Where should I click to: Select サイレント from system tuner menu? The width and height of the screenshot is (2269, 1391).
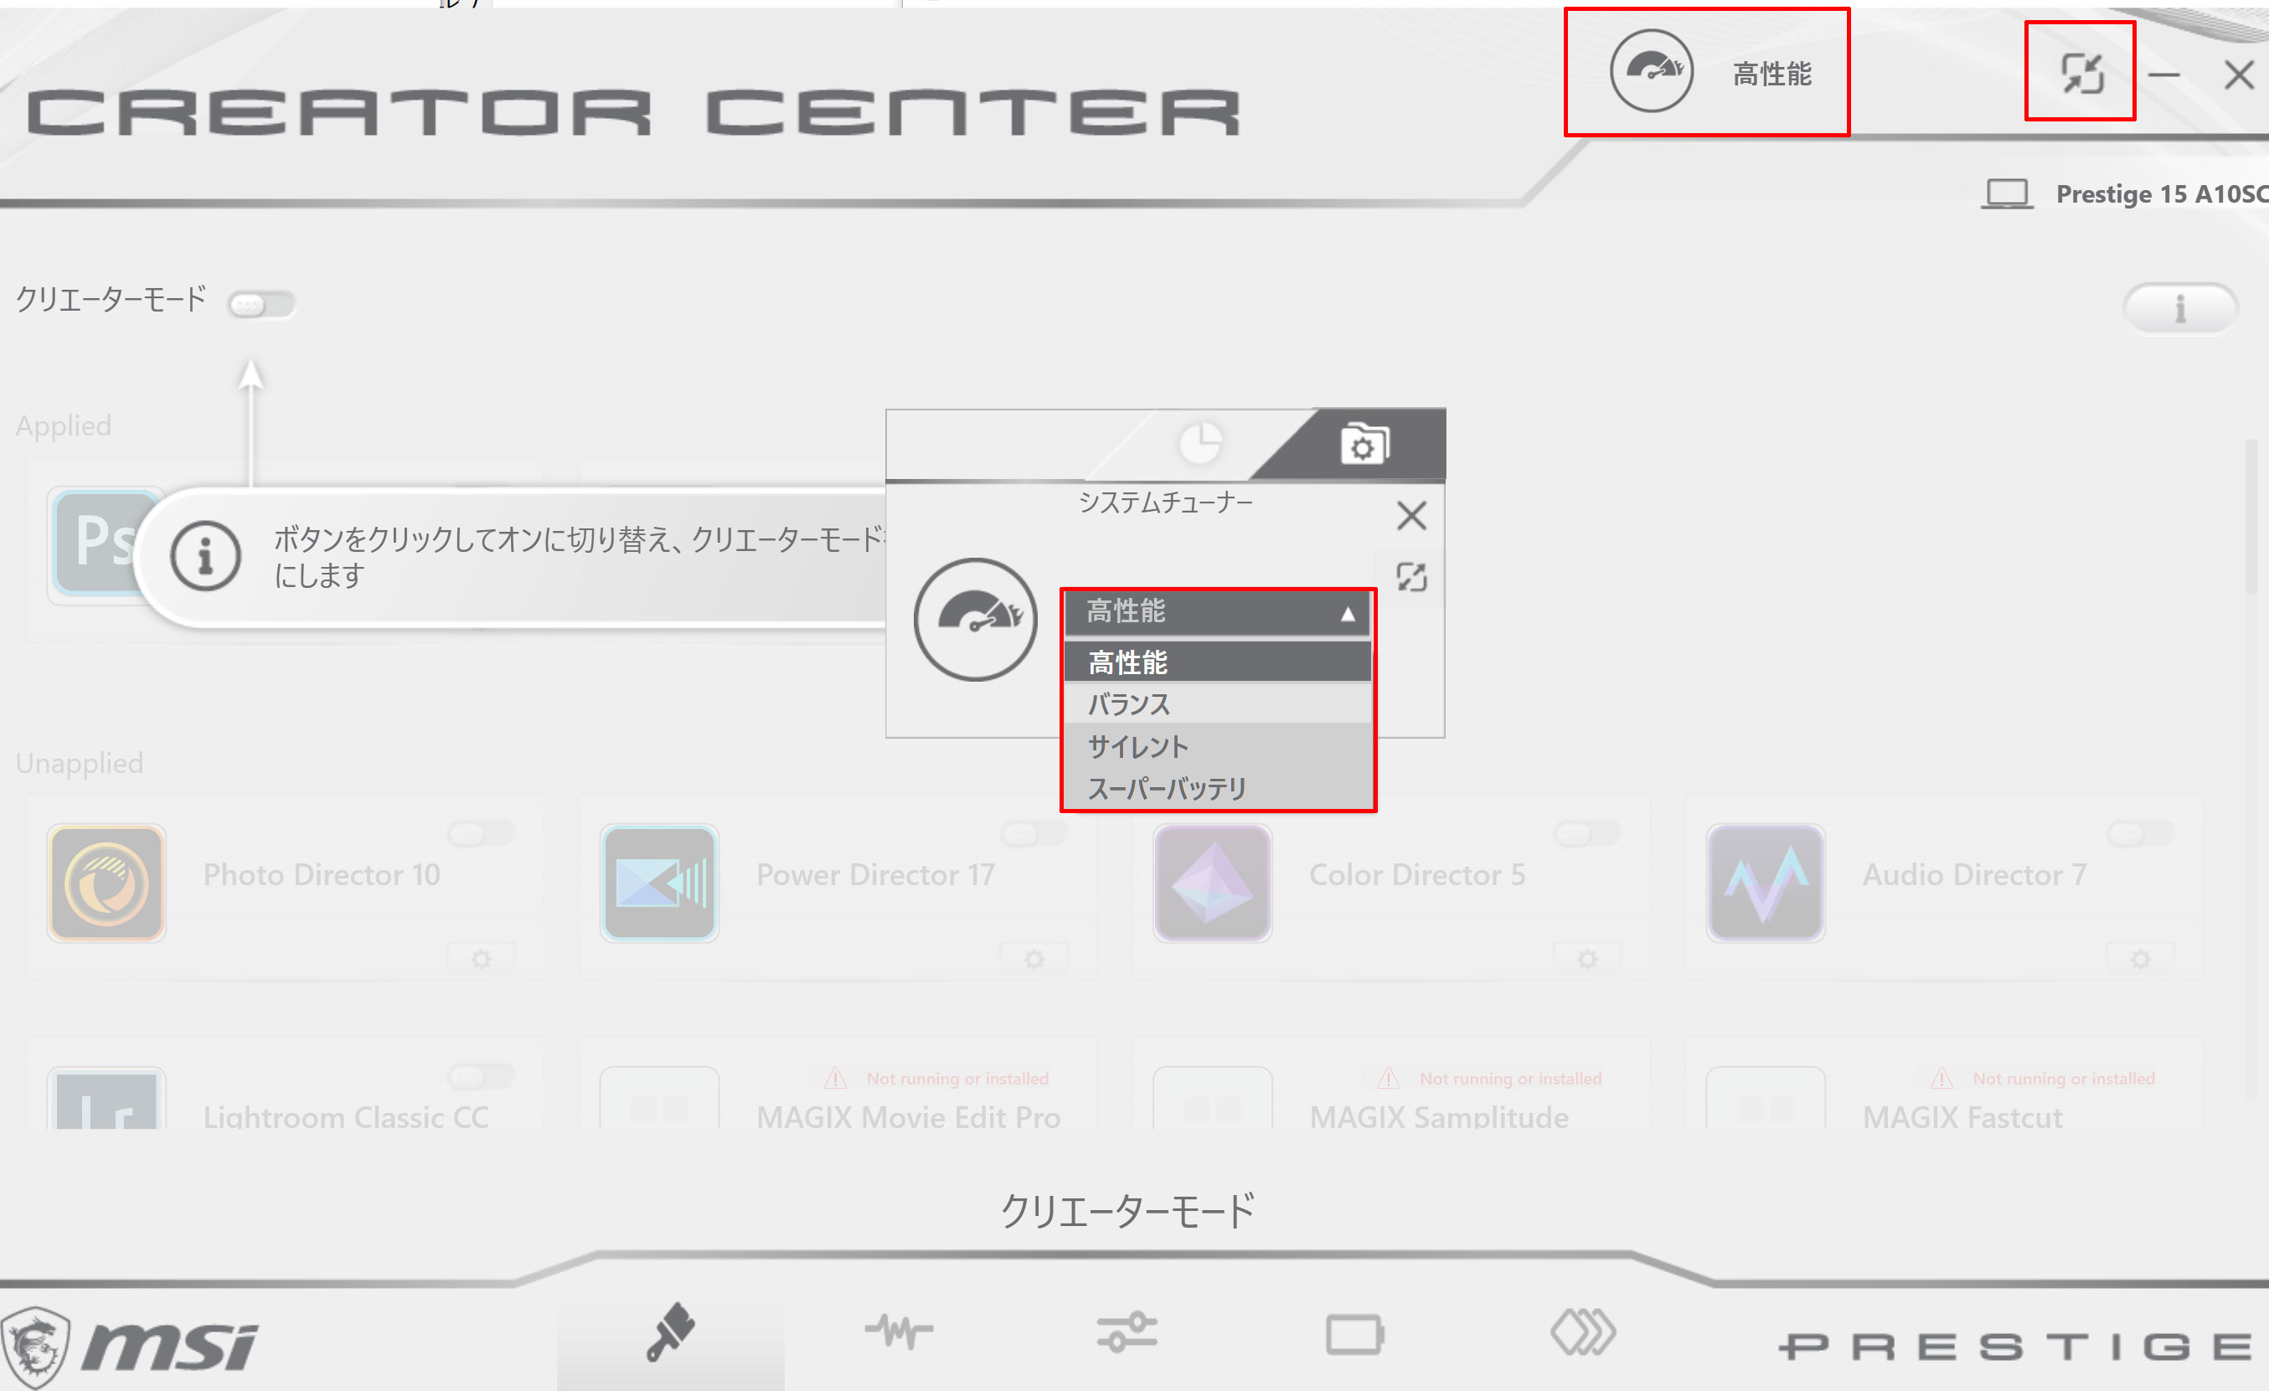click(x=1217, y=746)
